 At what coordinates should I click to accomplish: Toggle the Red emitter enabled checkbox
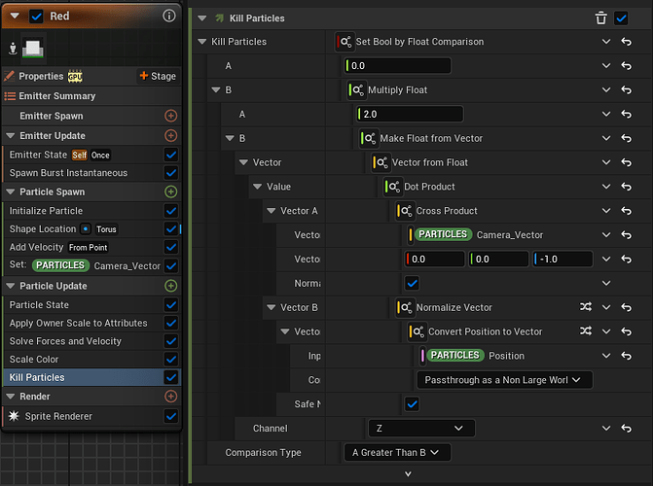pos(36,17)
